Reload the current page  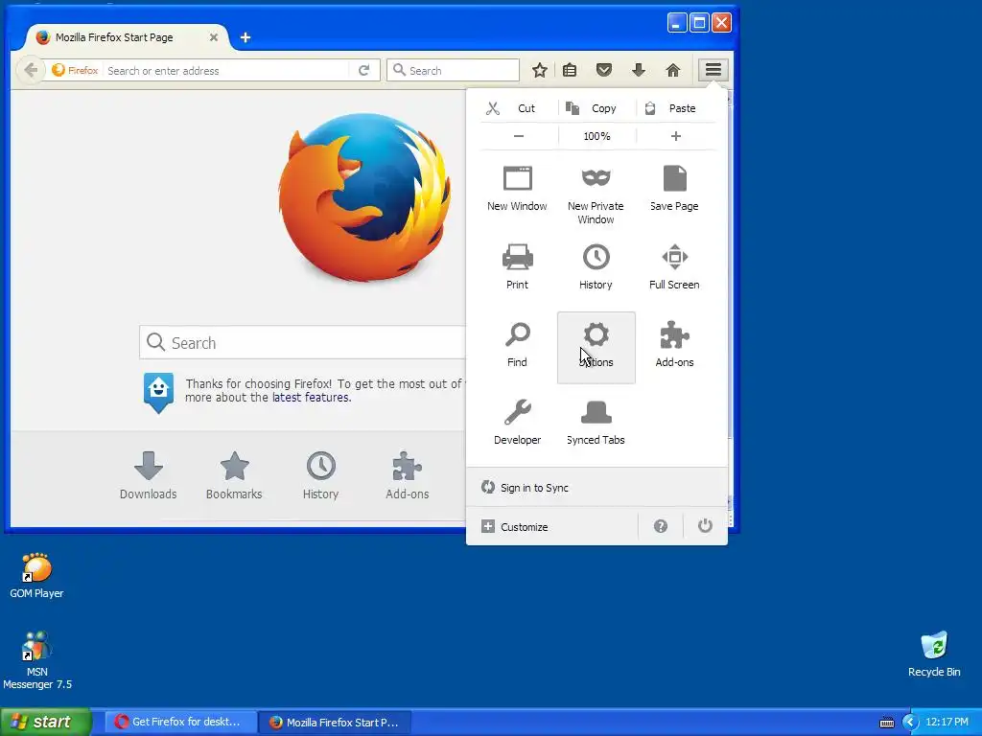tap(363, 70)
